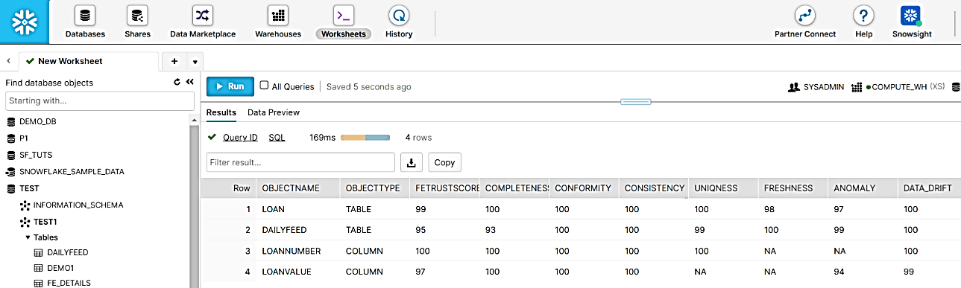This screenshot has width=961, height=288.
Task: Collapse the Tables tree node
Action: coord(28,237)
